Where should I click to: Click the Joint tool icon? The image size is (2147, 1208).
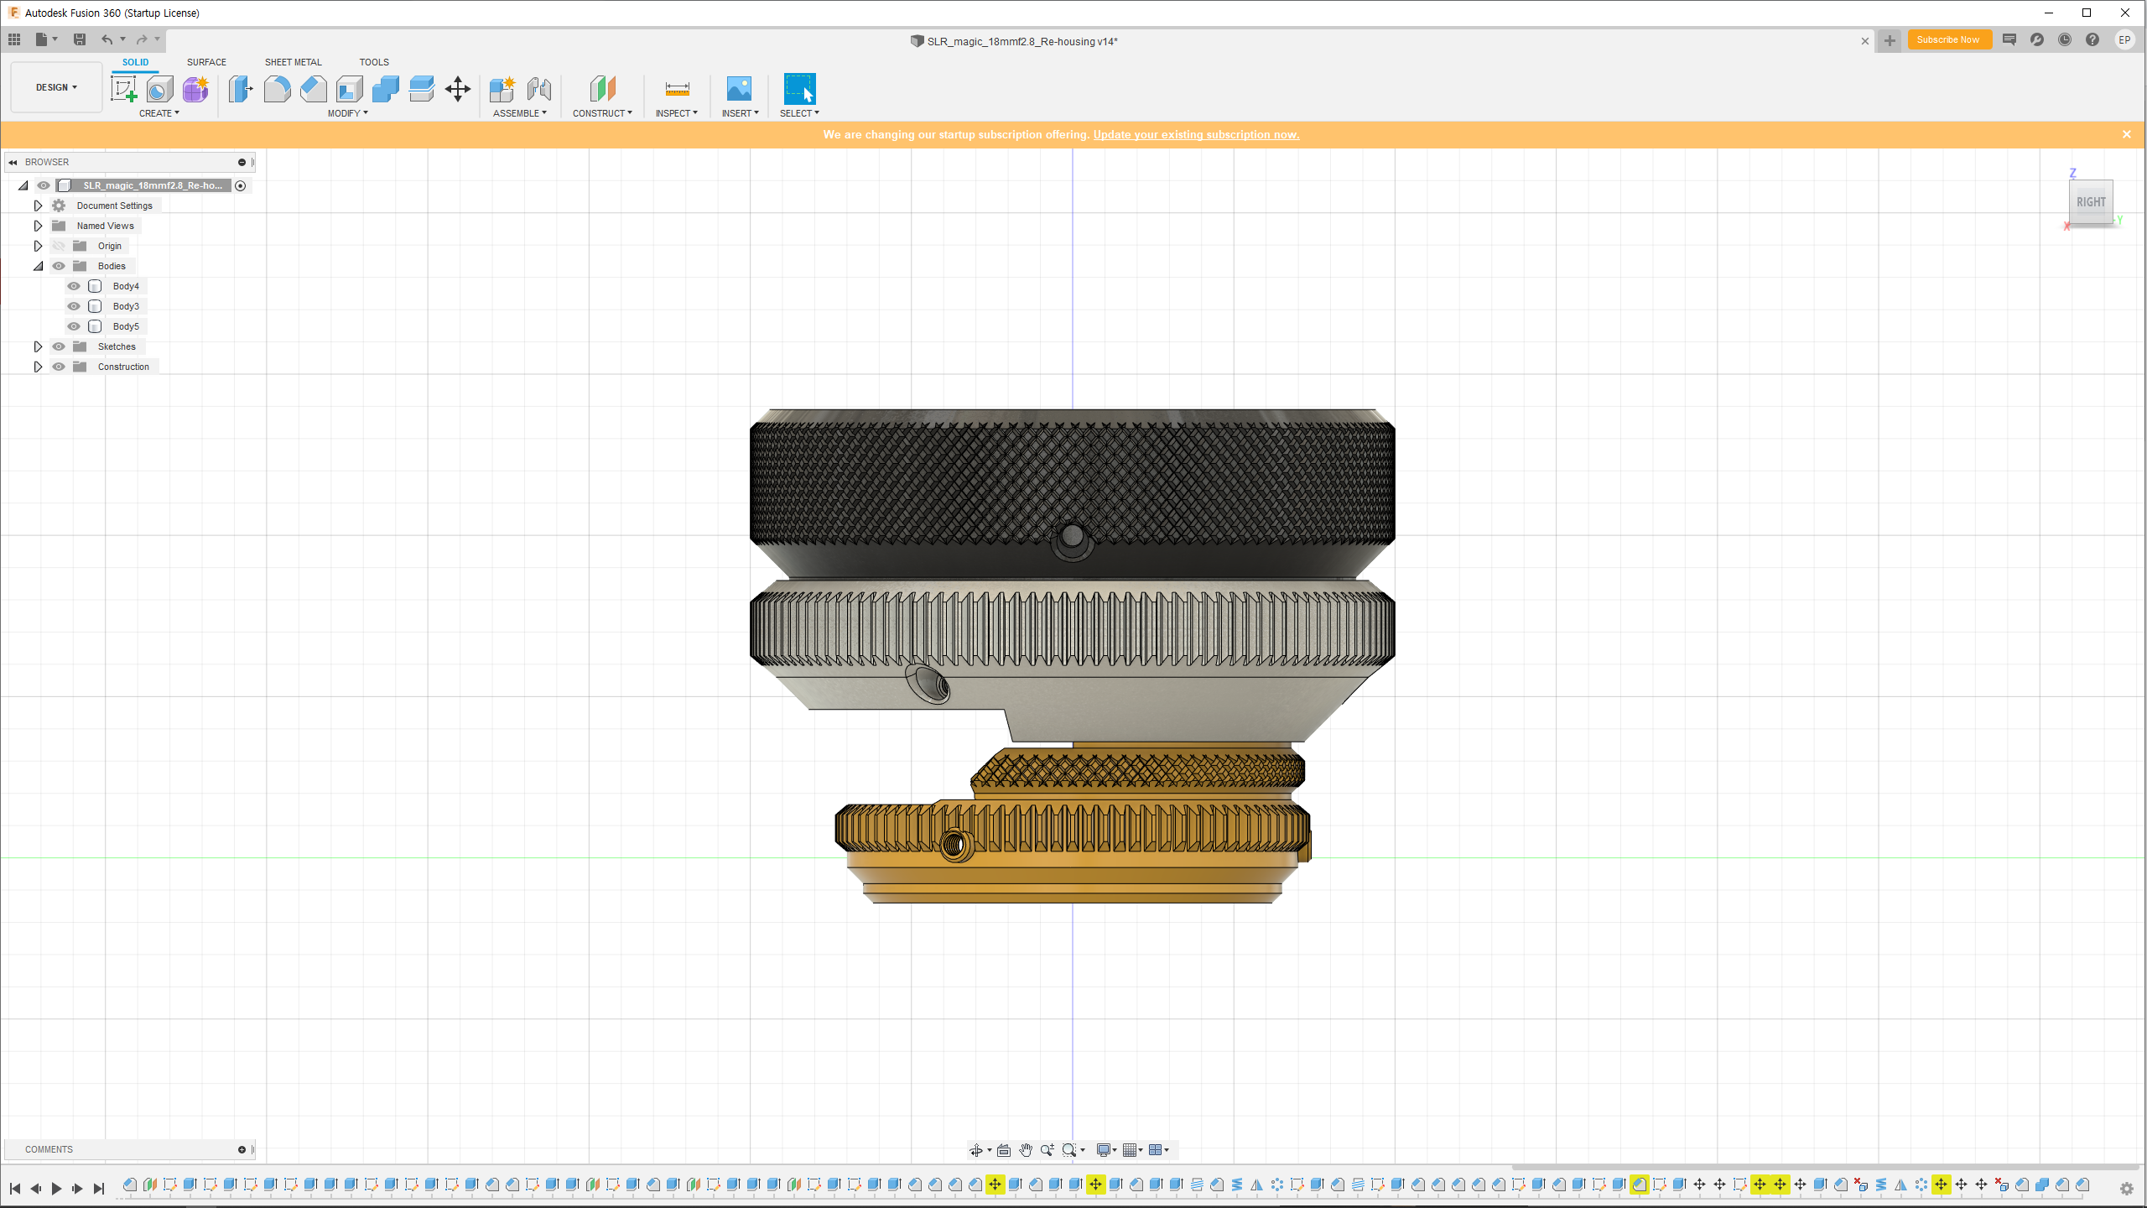click(539, 88)
